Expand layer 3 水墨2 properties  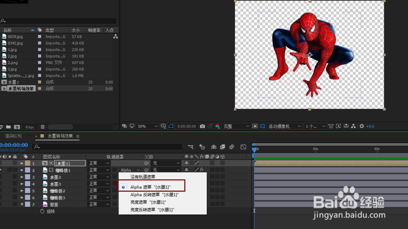pyautogui.click(x=22, y=177)
